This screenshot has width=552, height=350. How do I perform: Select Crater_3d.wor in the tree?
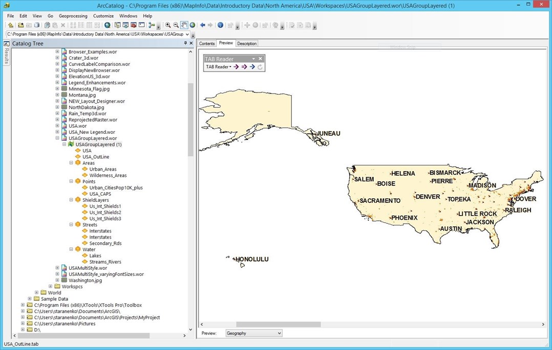83,58
